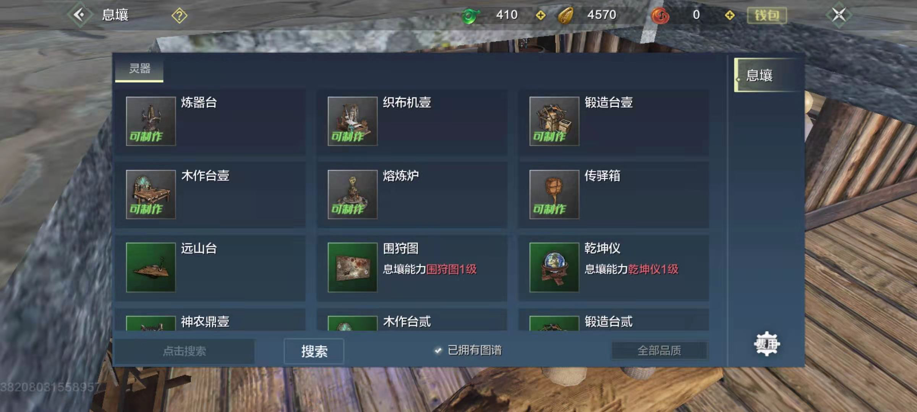Select the 传驿箱 item entry
Screen dimensions: 917x412
point(614,195)
